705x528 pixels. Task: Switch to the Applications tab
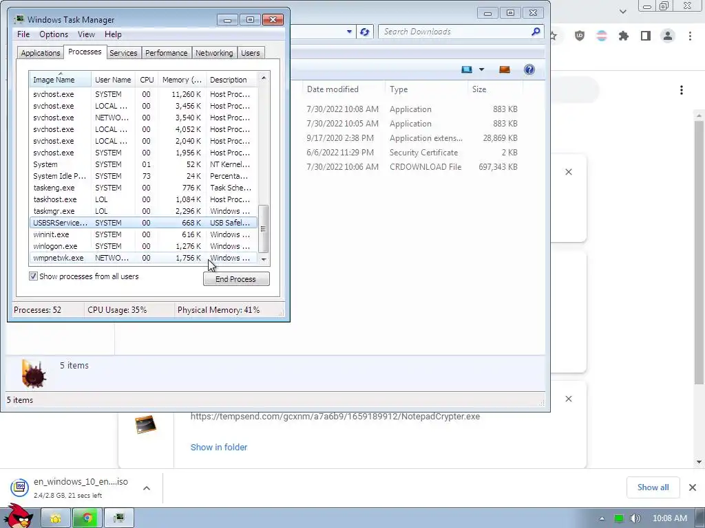click(x=41, y=53)
